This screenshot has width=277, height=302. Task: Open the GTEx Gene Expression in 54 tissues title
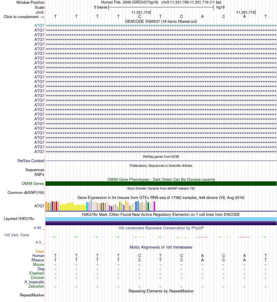pos(161,198)
